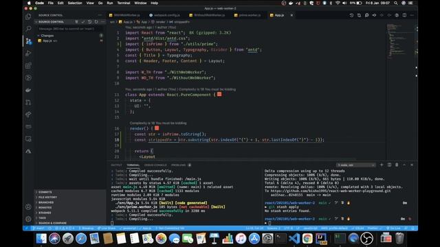Click the comment bubble icon in editor toolbar

[x=366, y=15]
